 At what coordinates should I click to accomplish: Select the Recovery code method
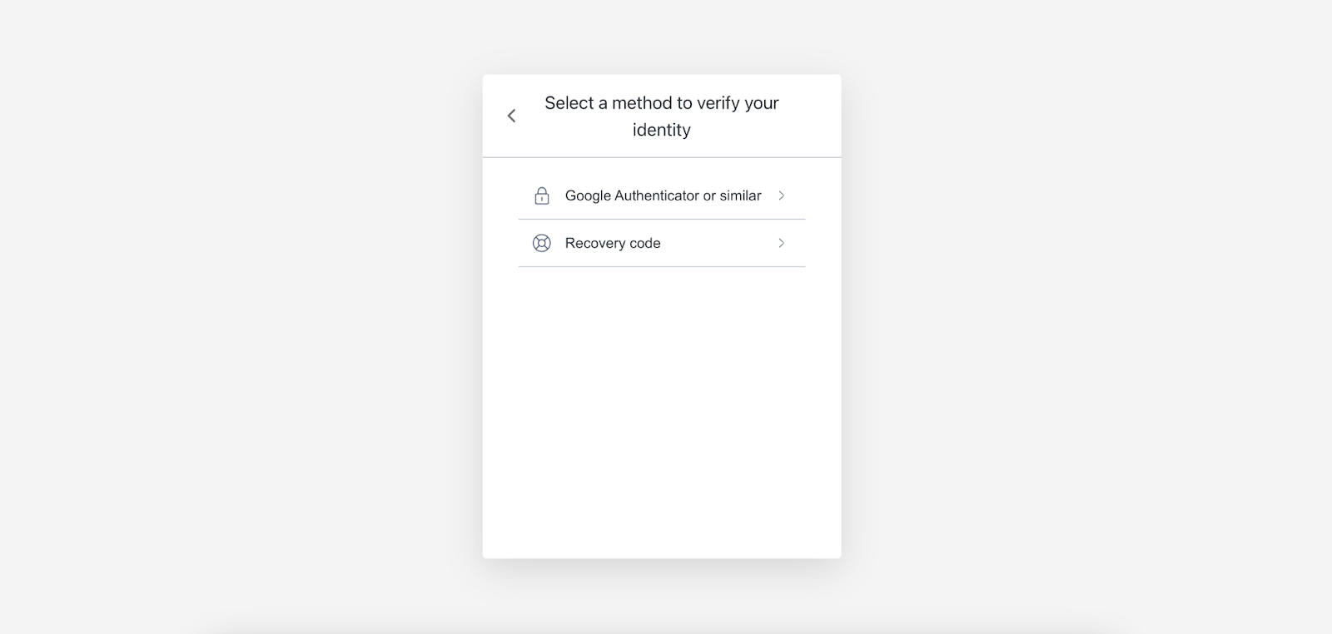tap(662, 243)
